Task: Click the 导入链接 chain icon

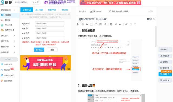Action: coord(109,11)
